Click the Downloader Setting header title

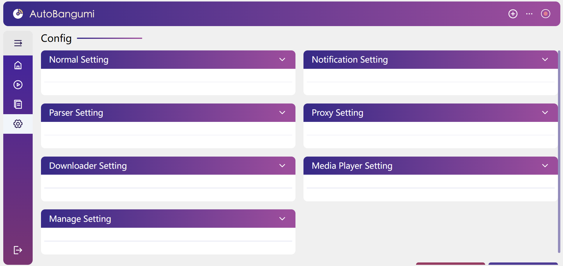[x=88, y=166]
